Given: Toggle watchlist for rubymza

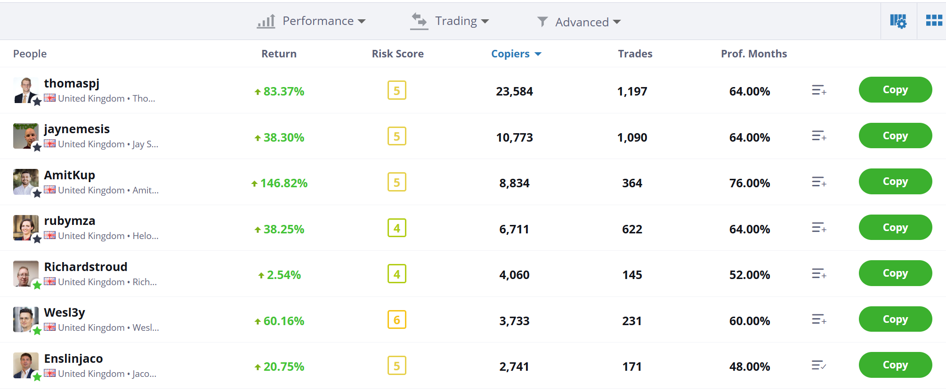Looking at the screenshot, I should [x=818, y=228].
